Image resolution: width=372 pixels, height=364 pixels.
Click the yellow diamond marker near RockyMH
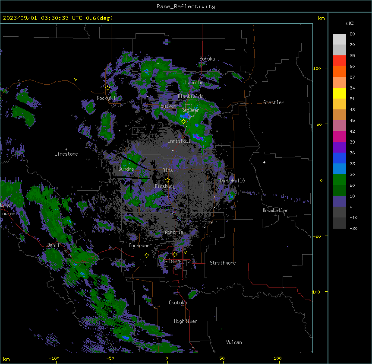coord(108,88)
